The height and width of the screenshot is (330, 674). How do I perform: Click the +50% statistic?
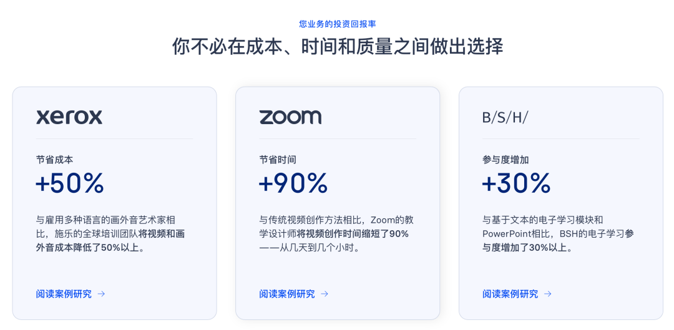click(x=70, y=183)
